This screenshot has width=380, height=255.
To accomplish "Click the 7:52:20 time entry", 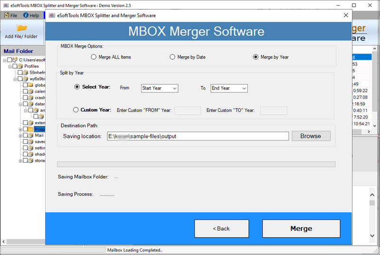I will [x=361, y=117].
